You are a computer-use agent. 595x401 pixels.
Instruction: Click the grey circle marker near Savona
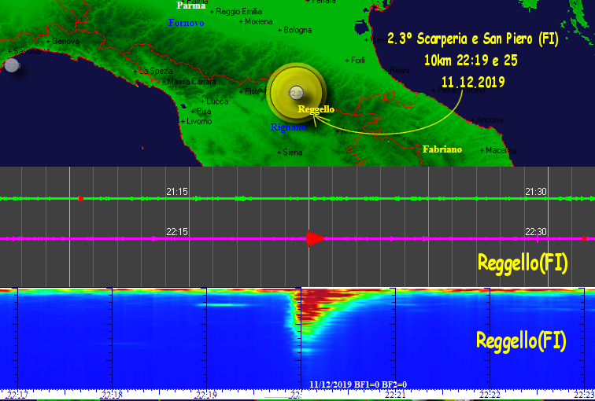point(12,65)
